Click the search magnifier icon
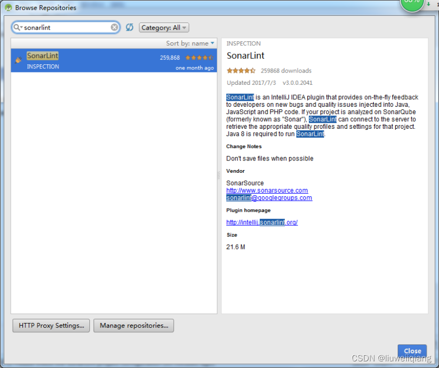 (x=17, y=27)
